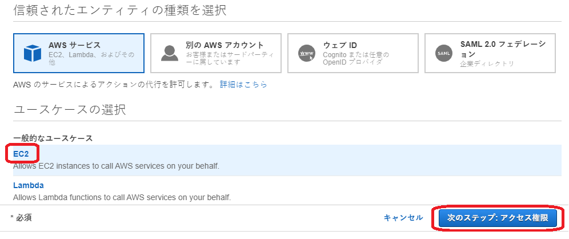
Task: Pick the ウェブ ID entity option
Action: [353, 53]
